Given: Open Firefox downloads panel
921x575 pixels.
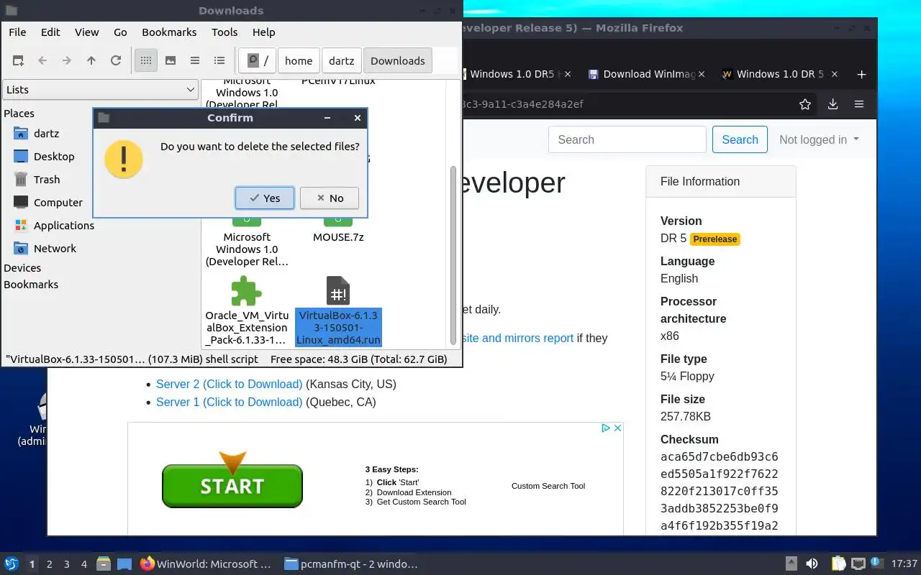Looking at the screenshot, I should (832, 104).
